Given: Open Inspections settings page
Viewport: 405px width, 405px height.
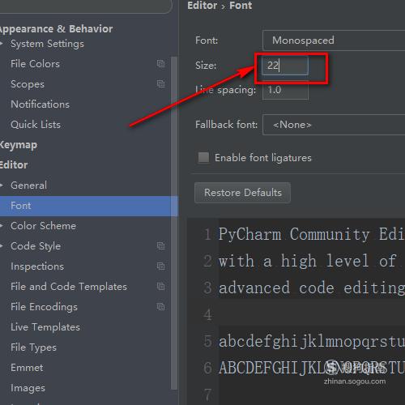Looking at the screenshot, I should click(x=37, y=266).
